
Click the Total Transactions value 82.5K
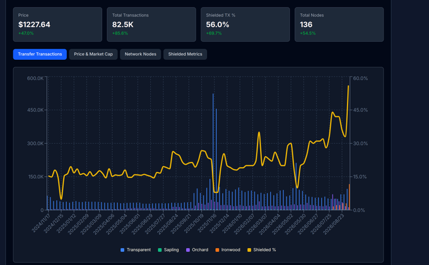pyautogui.click(x=123, y=25)
